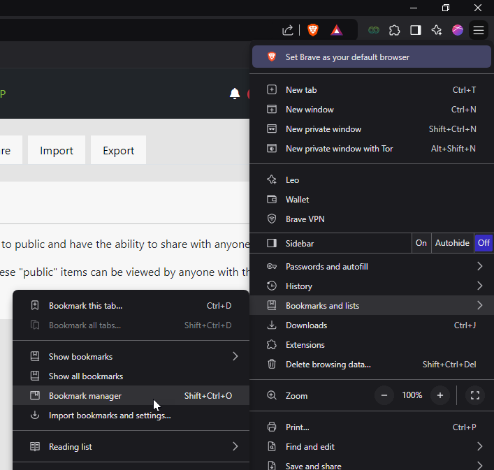Minimize the browser window
Viewport: 494px width, 470px height.
click(x=414, y=8)
